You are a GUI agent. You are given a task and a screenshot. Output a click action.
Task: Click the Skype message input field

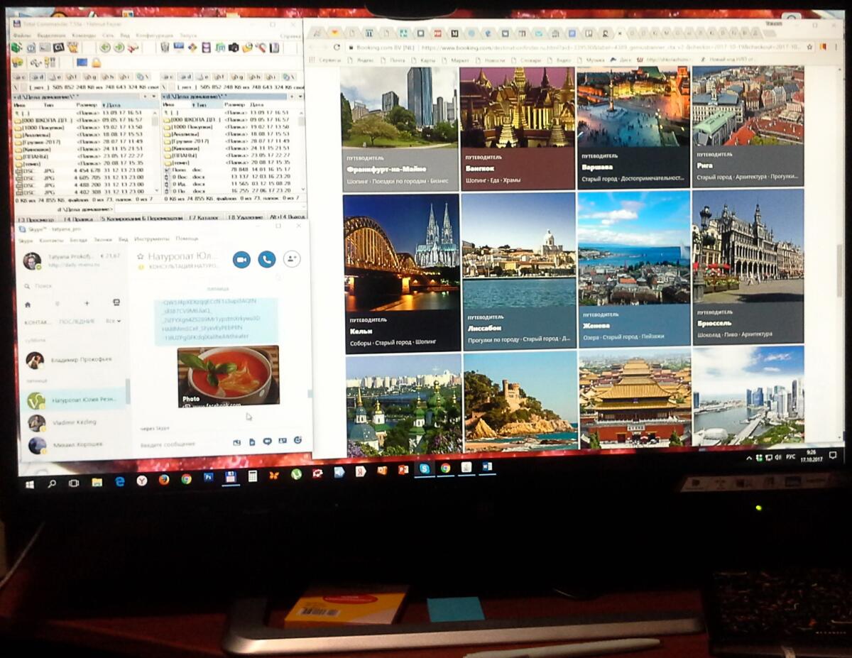(x=177, y=444)
